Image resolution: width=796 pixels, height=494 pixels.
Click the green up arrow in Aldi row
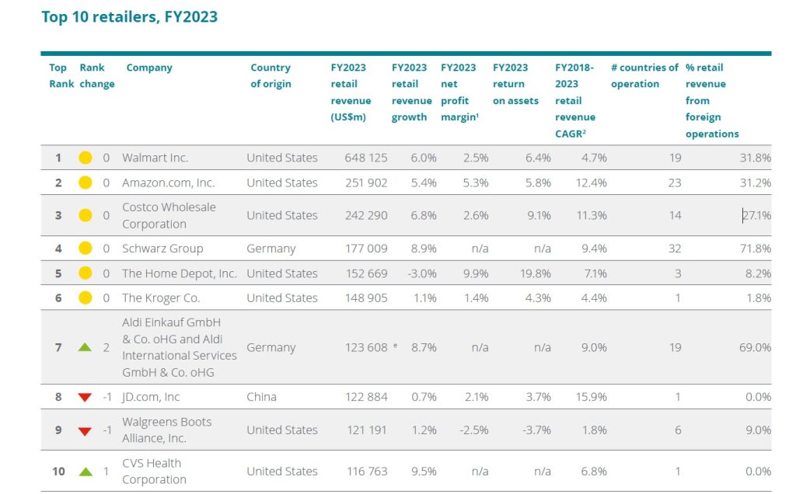click(x=86, y=347)
